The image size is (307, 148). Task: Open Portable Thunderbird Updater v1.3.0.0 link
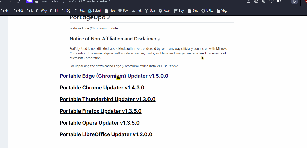tap(108, 99)
